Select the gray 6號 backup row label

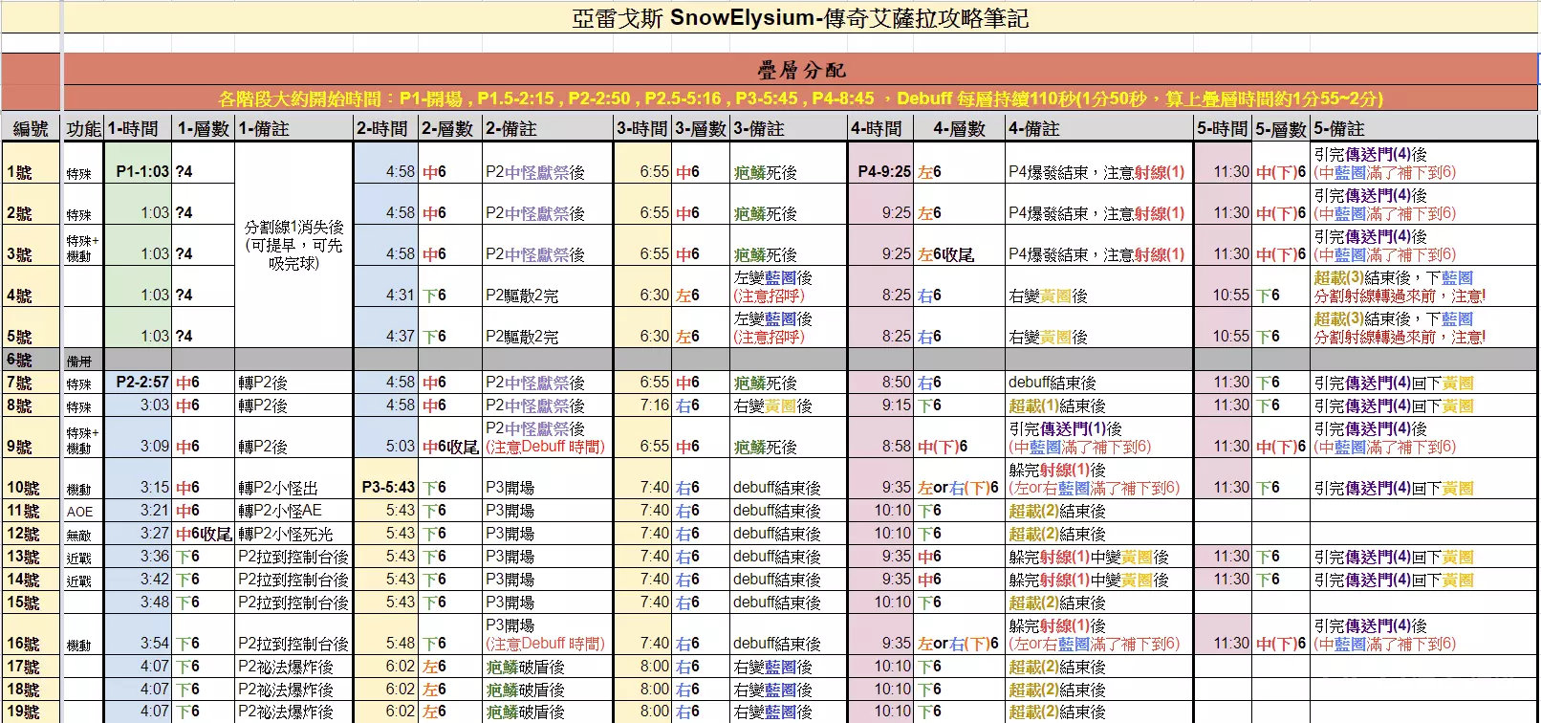click(31, 360)
